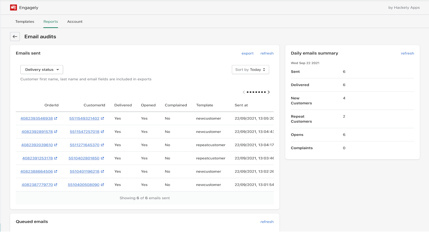The image size is (429, 241).
Task: Select the Reports tab
Action: tap(51, 22)
